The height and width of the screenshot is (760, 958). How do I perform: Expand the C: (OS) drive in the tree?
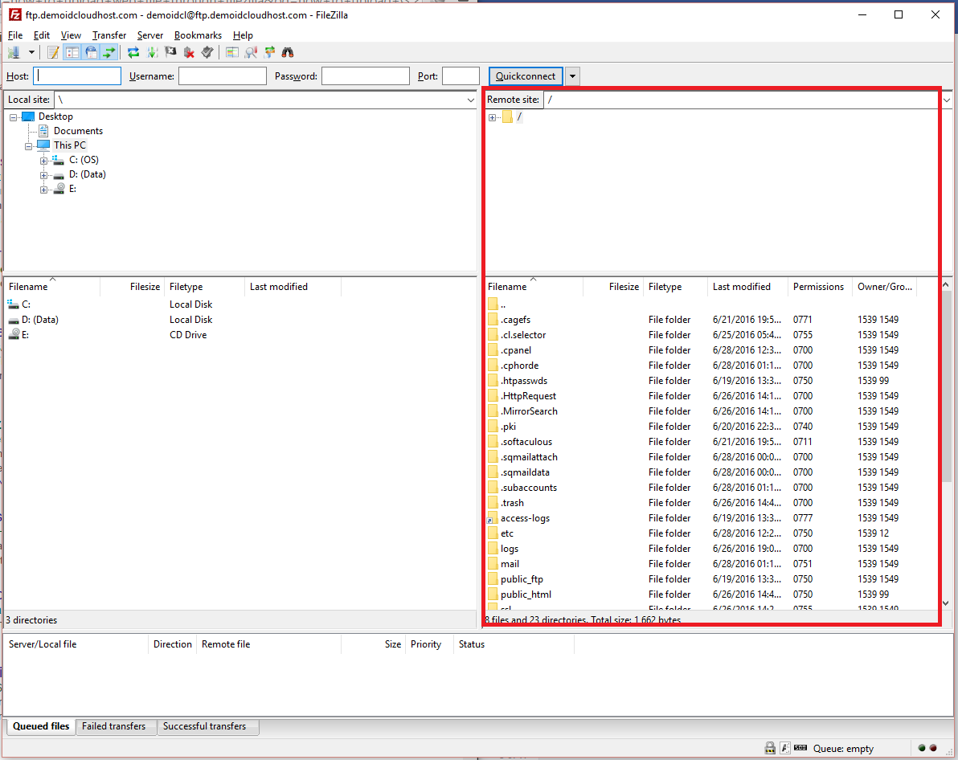point(44,159)
